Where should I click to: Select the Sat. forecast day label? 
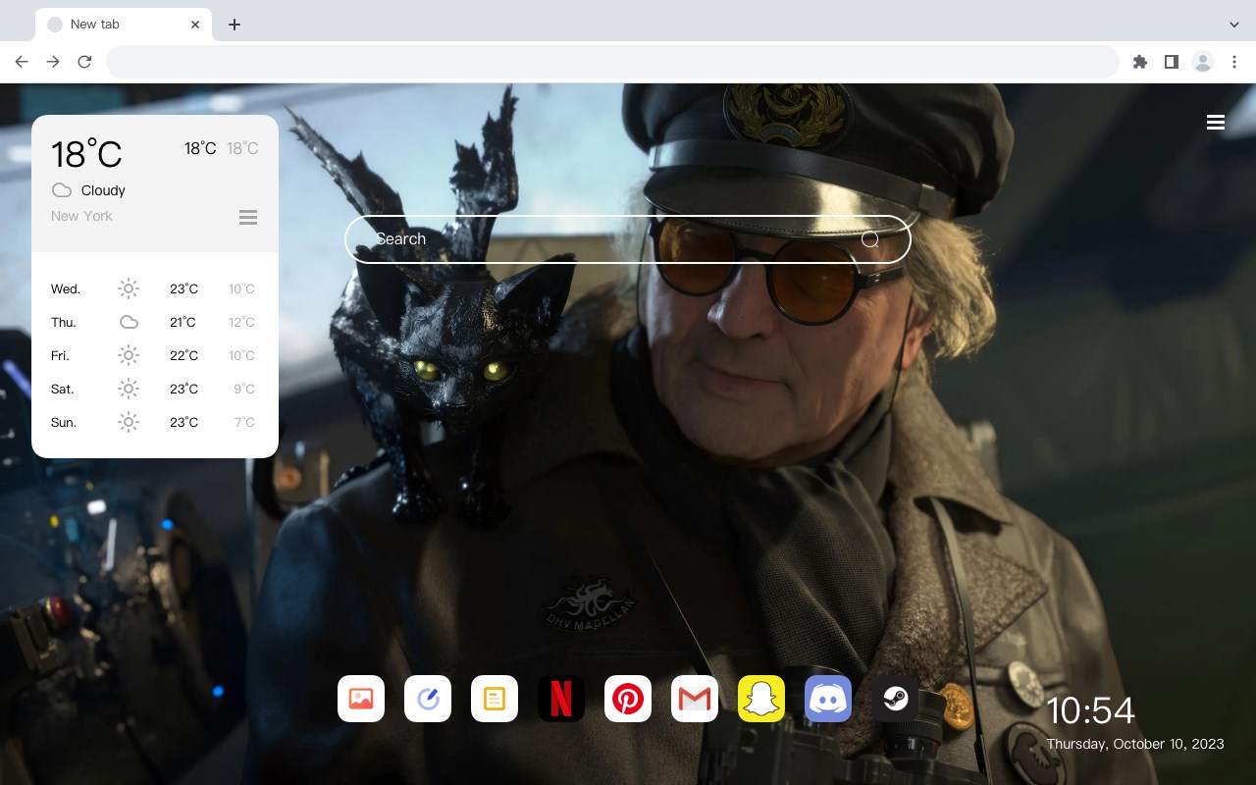click(x=63, y=389)
